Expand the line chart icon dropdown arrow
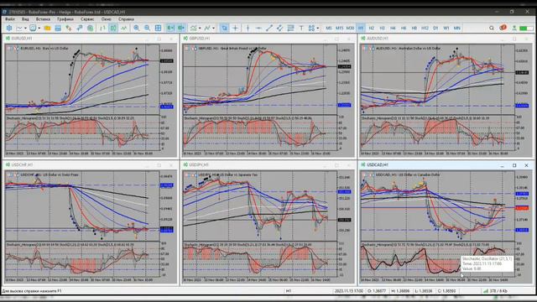537x302 pixels. 25,28
